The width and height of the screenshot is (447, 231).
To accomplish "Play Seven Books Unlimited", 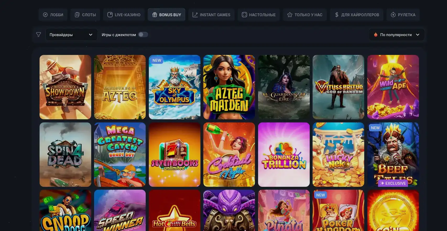I will click(175, 155).
